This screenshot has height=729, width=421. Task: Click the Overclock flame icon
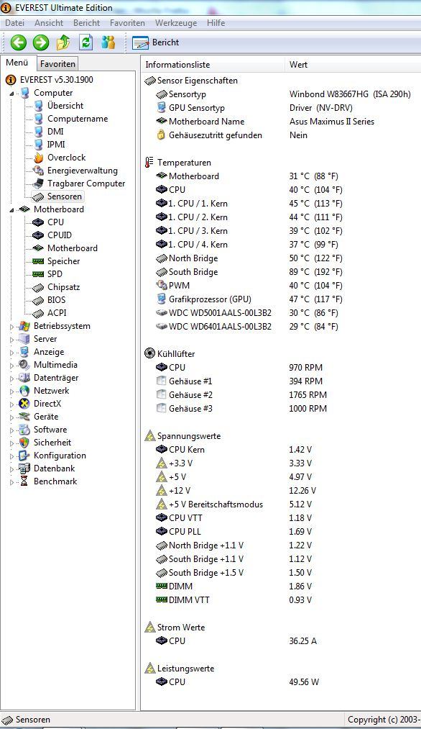pos(39,158)
